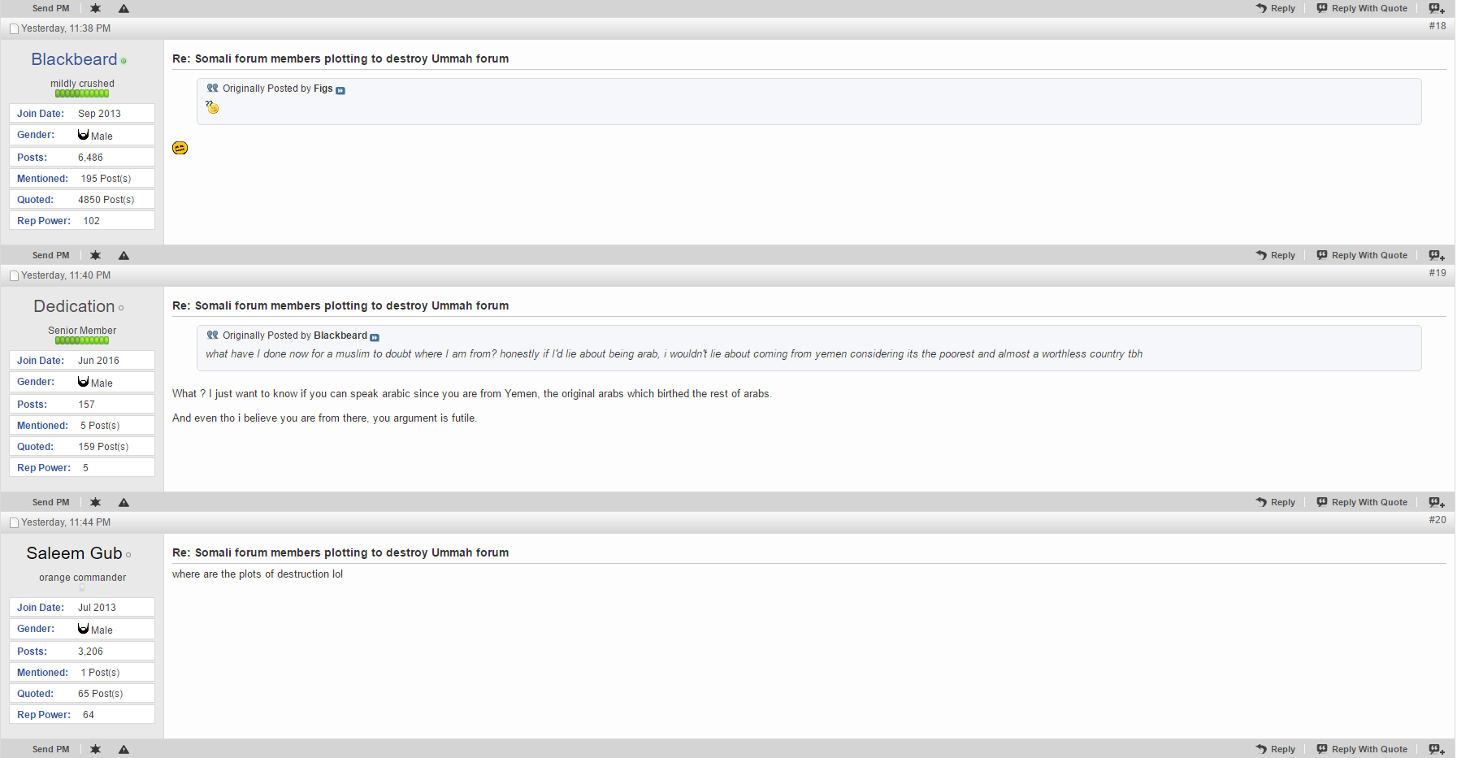Report Dedication's post using the warning triangle
Viewport: 1457px width, 758px height.
click(124, 502)
